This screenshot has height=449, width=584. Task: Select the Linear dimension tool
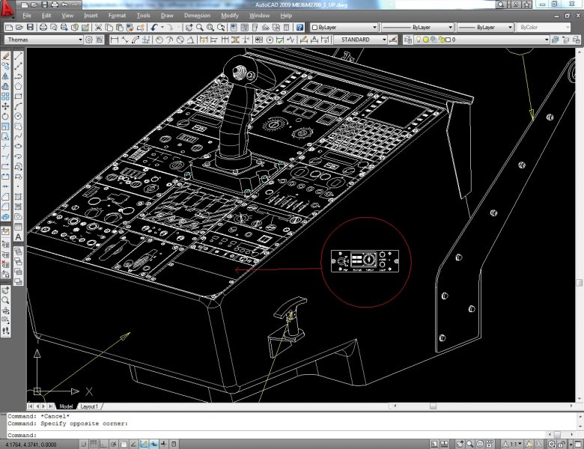115,40
